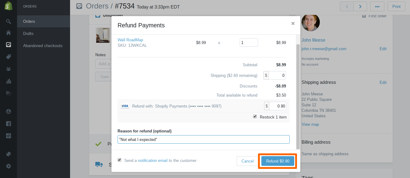Toggle Send a notification email checkbox
This screenshot has height=178, width=410.
119,160
